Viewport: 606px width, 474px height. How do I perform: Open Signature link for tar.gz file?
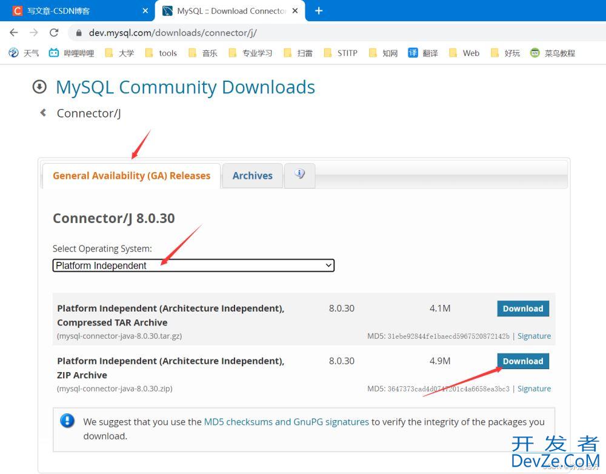tap(534, 336)
